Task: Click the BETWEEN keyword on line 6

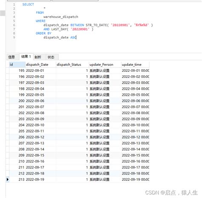Action: (77, 25)
